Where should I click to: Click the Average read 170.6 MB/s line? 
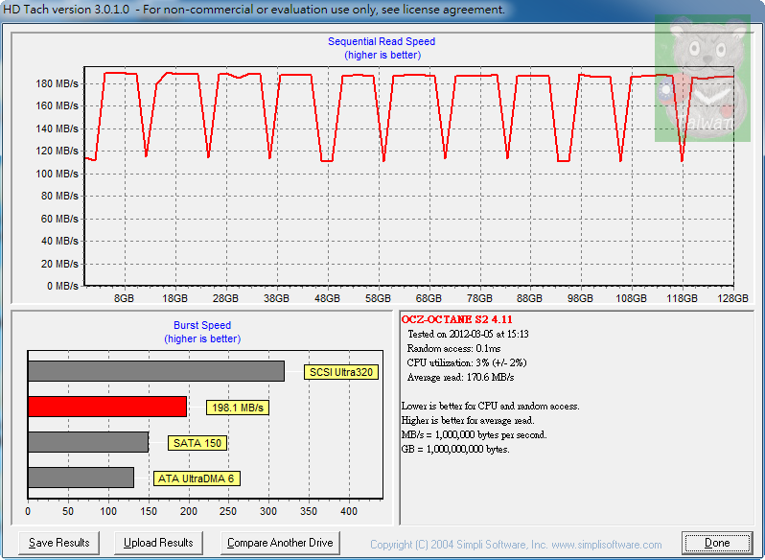(458, 377)
